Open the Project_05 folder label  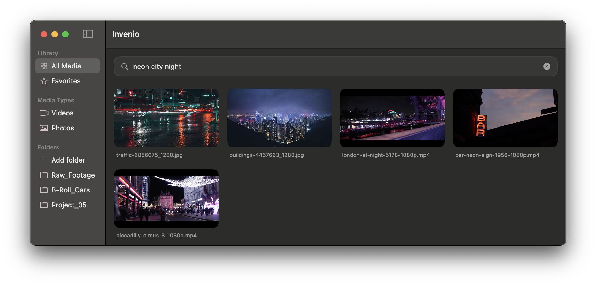[x=69, y=205]
